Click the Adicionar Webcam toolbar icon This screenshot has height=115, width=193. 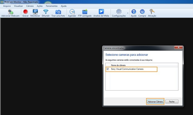pos(10,12)
